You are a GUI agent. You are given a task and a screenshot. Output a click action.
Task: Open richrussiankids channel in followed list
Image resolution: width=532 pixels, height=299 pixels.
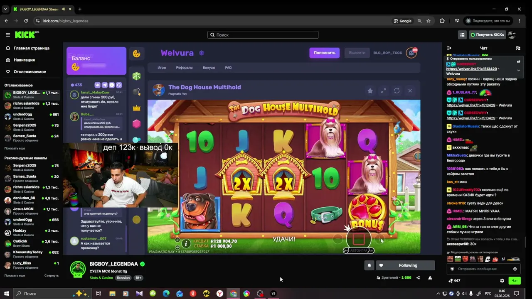click(x=32, y=105)
